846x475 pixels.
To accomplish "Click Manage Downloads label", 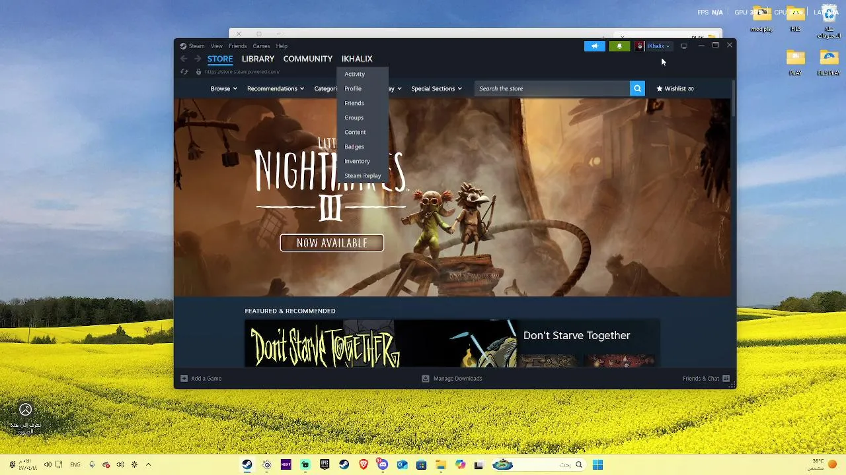I will tap(457, 379).
